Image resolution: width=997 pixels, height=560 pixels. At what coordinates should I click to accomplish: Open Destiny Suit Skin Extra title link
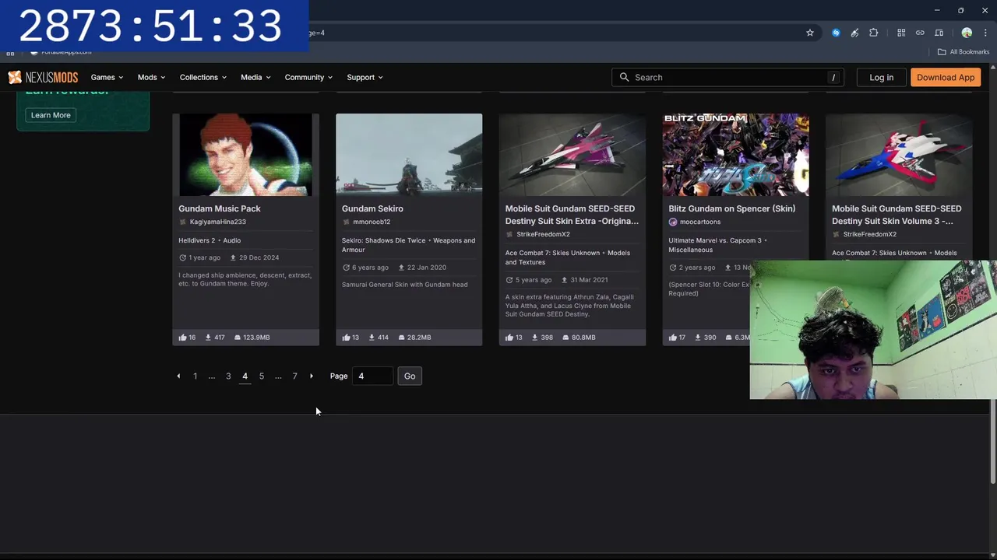tap(572, 215)
